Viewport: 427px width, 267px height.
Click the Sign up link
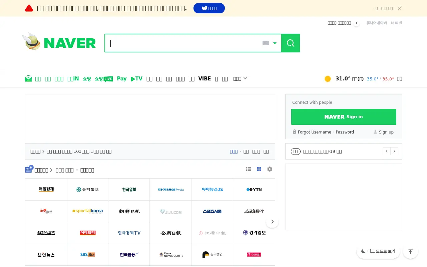click(x=386, y=132)
